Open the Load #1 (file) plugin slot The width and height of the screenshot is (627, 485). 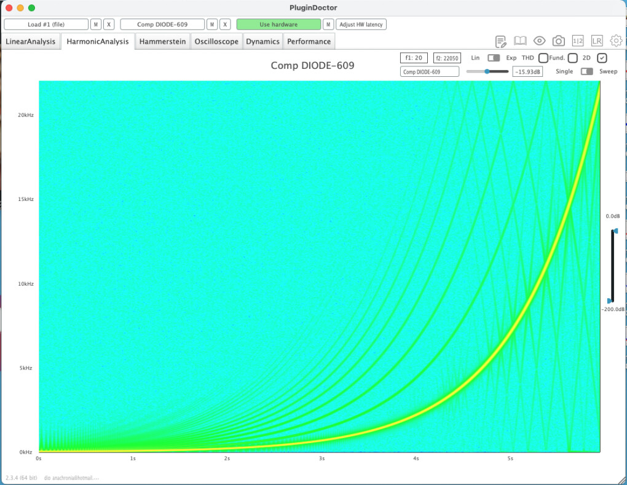click(x=46, y=25)
